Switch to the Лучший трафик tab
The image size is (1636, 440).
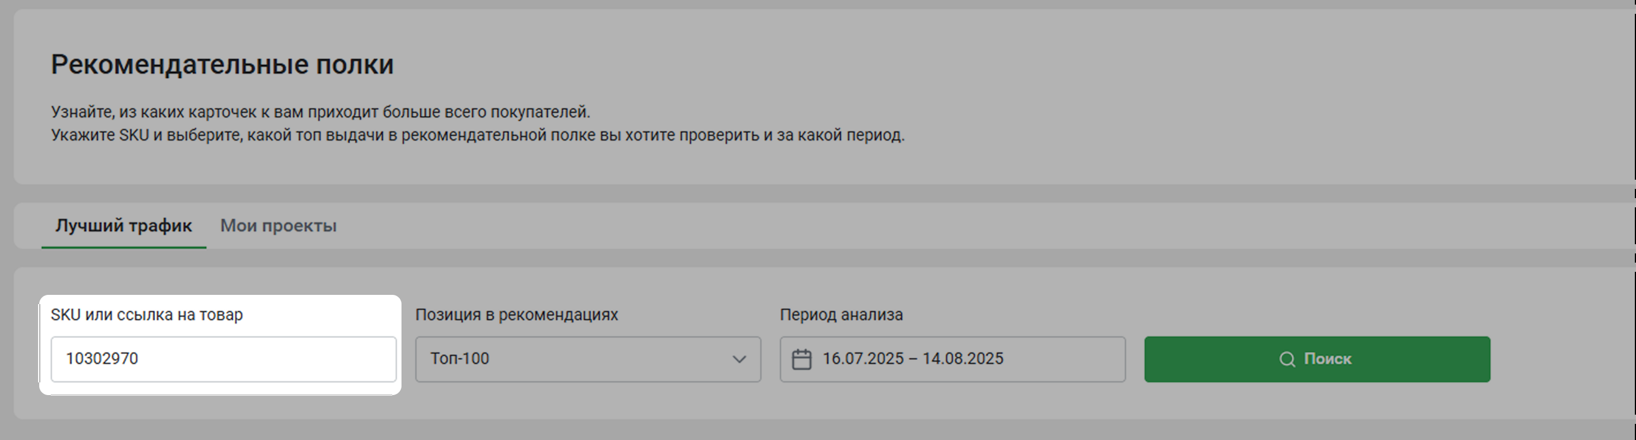coord(123,226)
